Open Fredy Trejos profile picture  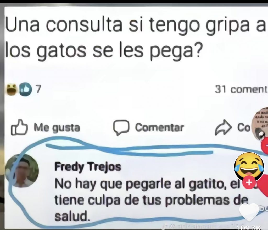(22, 170)
